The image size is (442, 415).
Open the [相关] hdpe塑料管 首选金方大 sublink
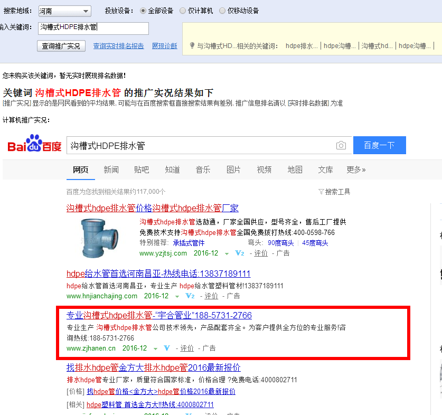(x=150, y=405)
